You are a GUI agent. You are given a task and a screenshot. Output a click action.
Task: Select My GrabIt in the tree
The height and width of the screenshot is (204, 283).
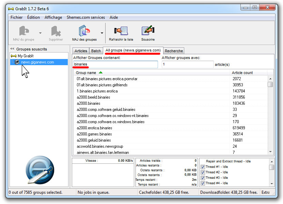(26, 56)
